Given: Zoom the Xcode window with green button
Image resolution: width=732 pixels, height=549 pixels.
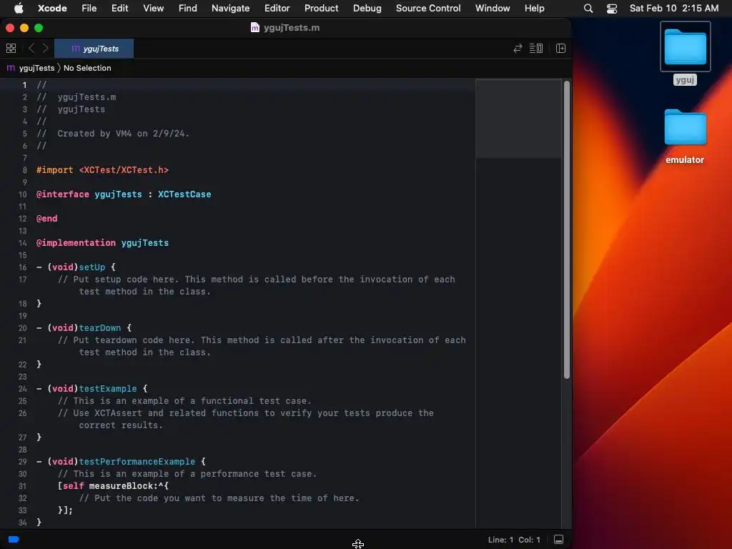Looking at the screenshot, I should (39, 28).
